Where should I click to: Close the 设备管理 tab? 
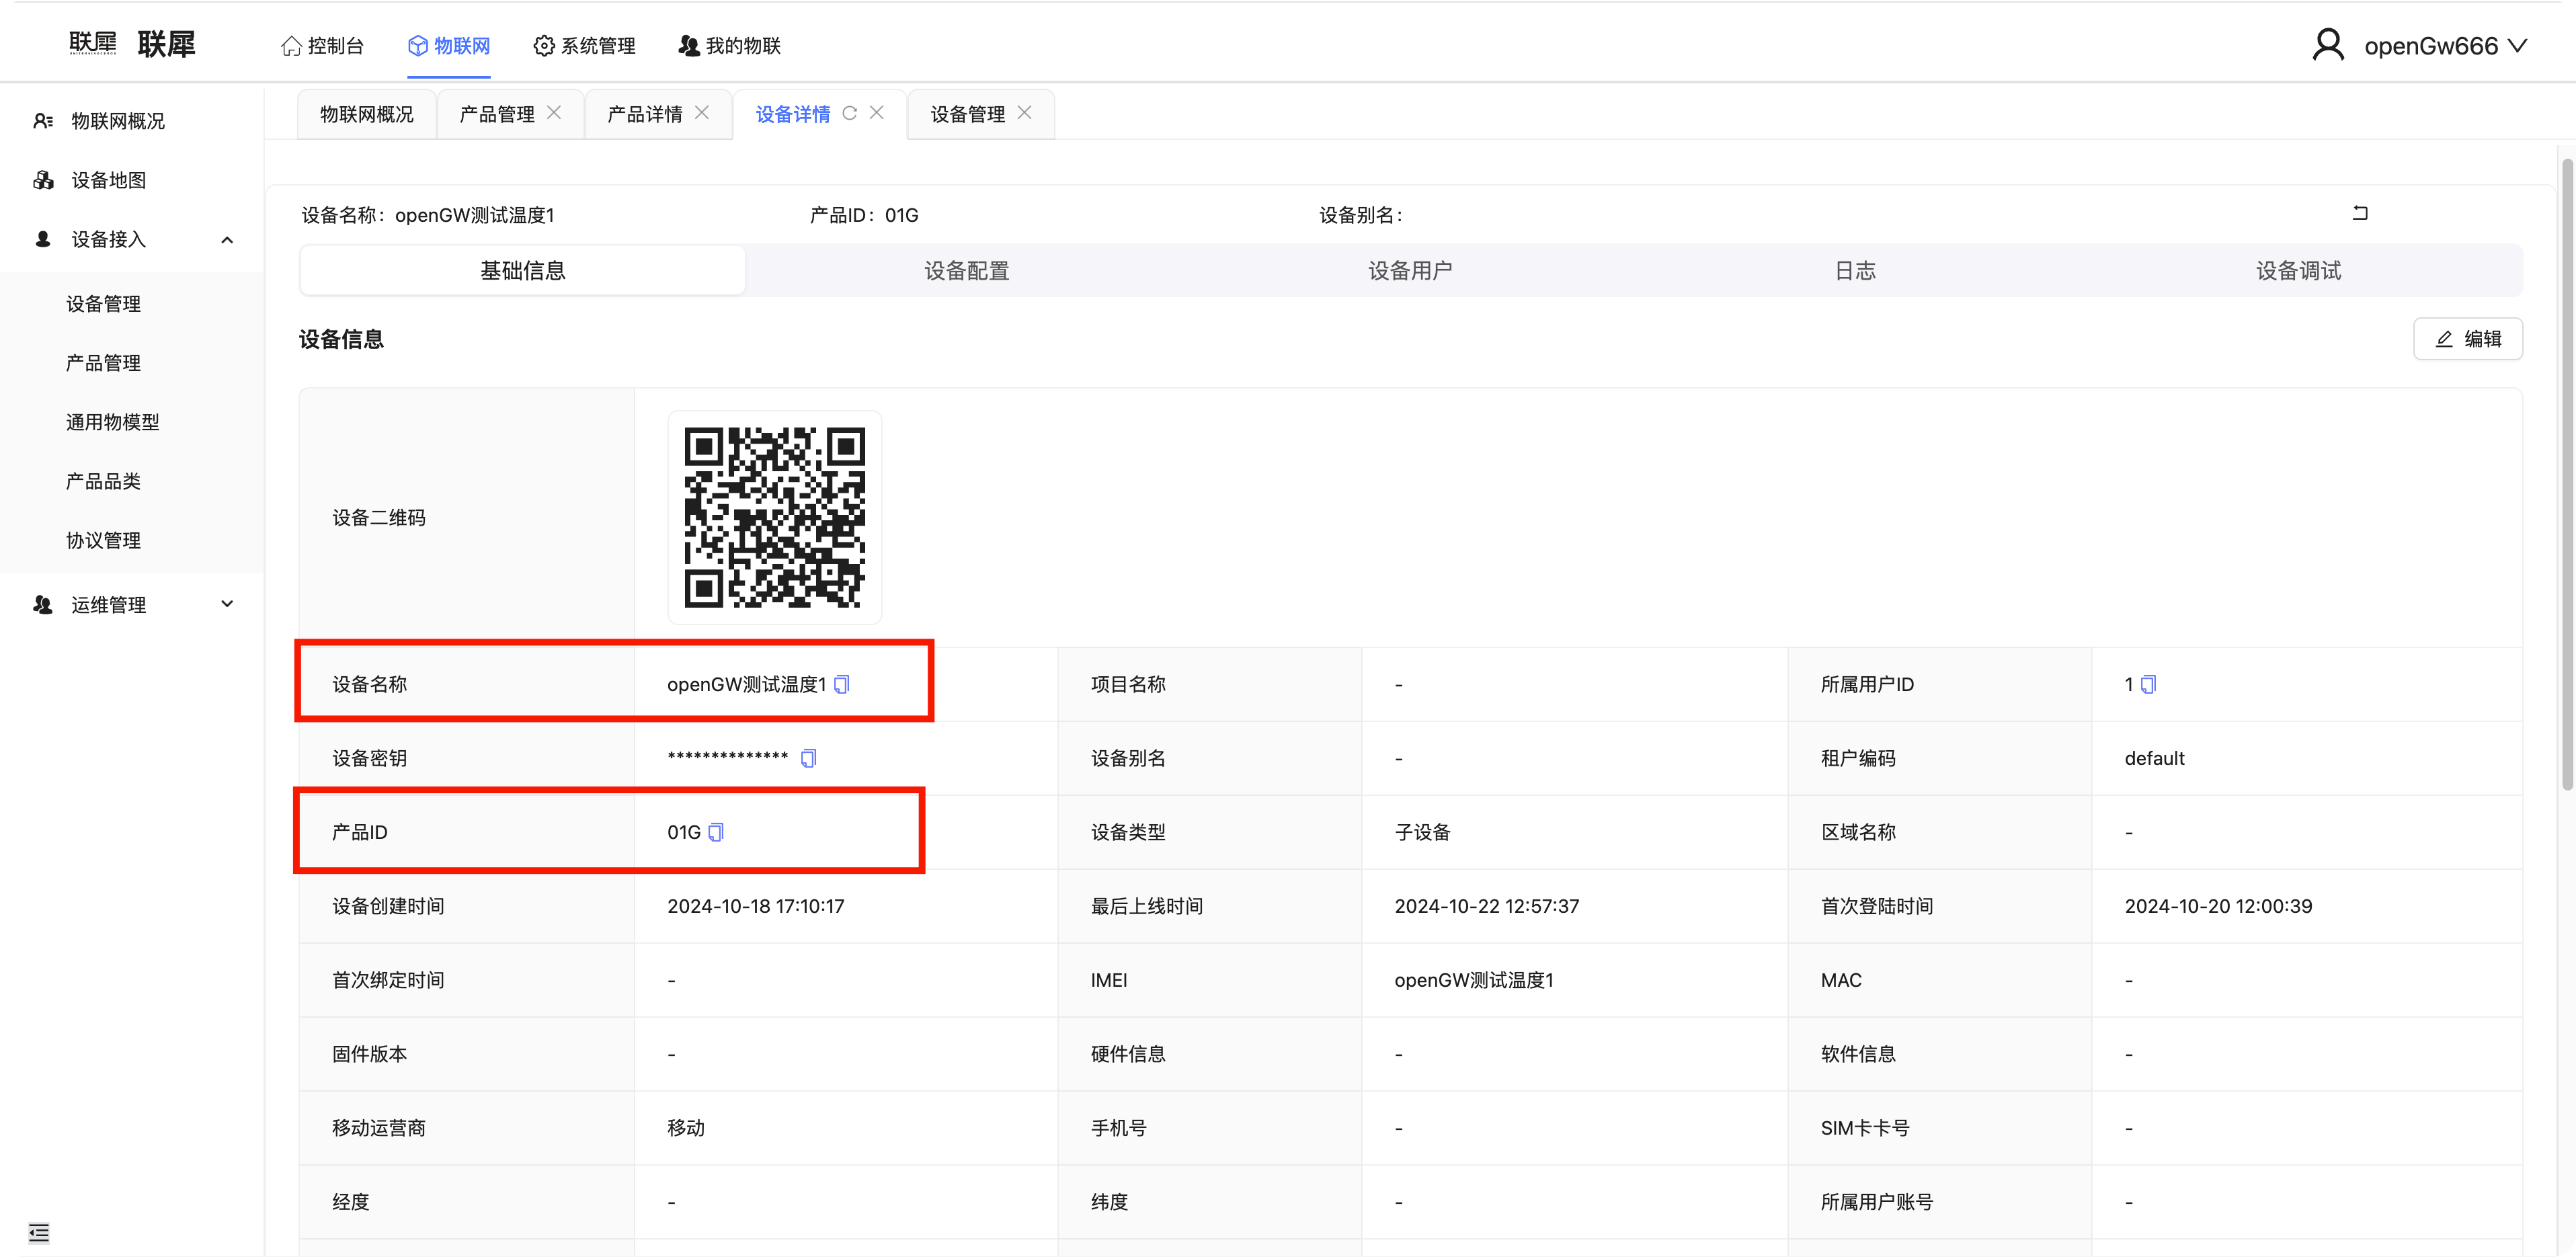[1024, 113]
